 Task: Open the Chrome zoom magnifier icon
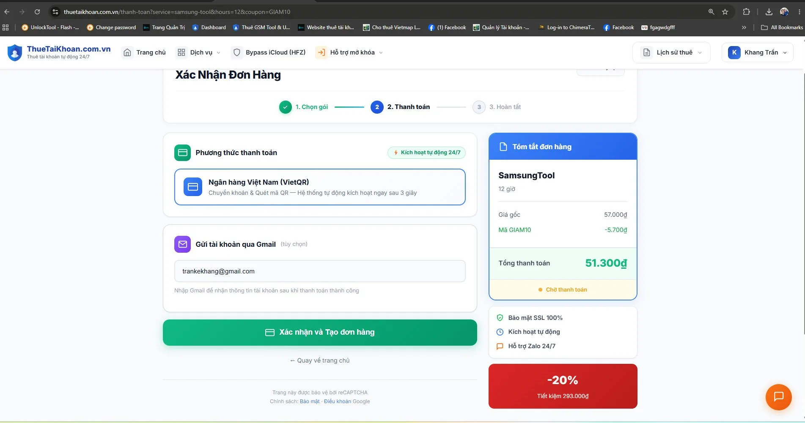[x=711, y=12]
